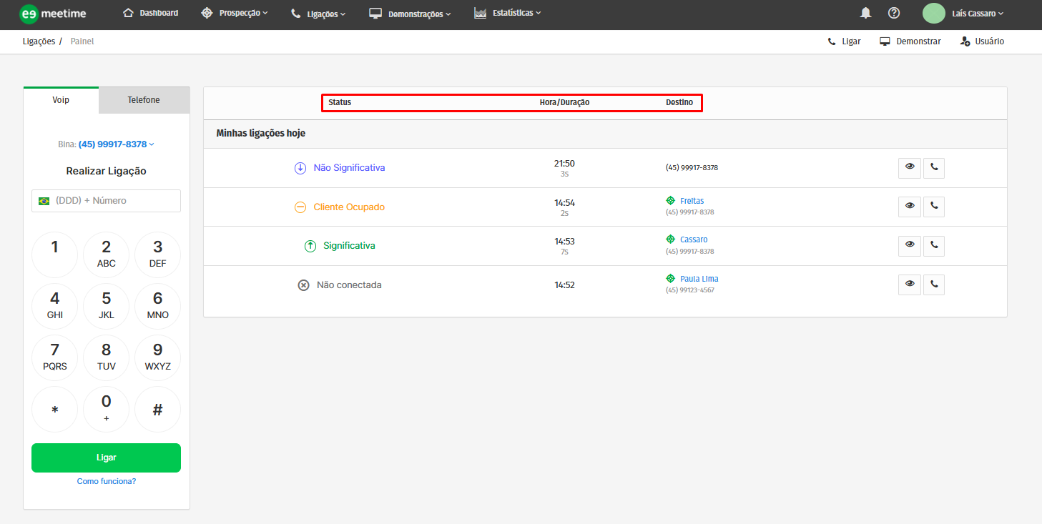View details of the Freitas call

tap(910, 207)
